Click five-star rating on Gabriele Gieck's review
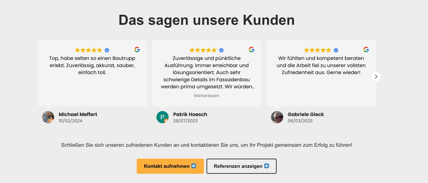 click(x=317, y=50)
